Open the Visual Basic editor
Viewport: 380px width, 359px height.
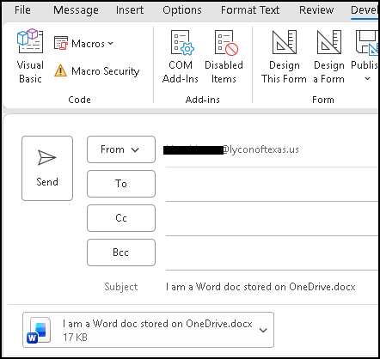pyautogui.click(x=30, y=56)
